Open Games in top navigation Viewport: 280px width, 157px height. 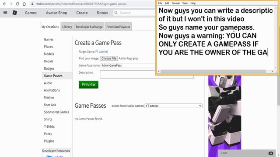31,13
